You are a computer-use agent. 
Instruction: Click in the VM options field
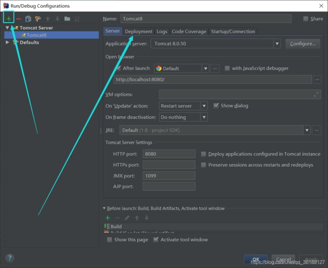(240, 94)
